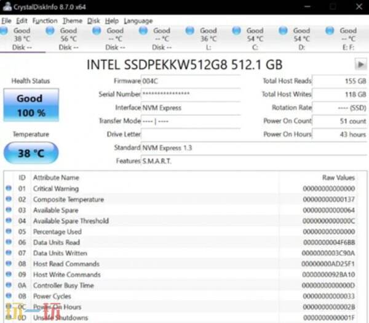Click raw value 00000000AD25F1

tap(328, 264)
